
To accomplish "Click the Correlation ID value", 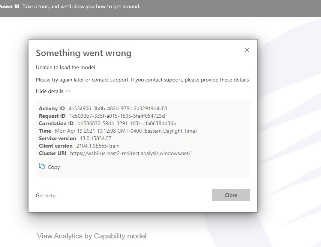I will click(126, 123).
